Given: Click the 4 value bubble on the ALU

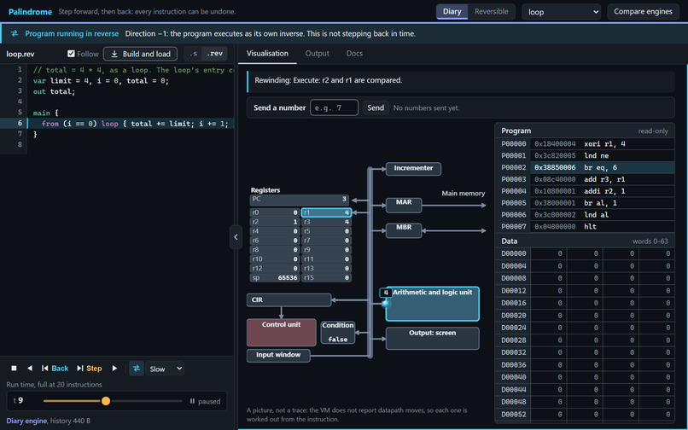Looking at the screenshot, I should pos(386,293).
